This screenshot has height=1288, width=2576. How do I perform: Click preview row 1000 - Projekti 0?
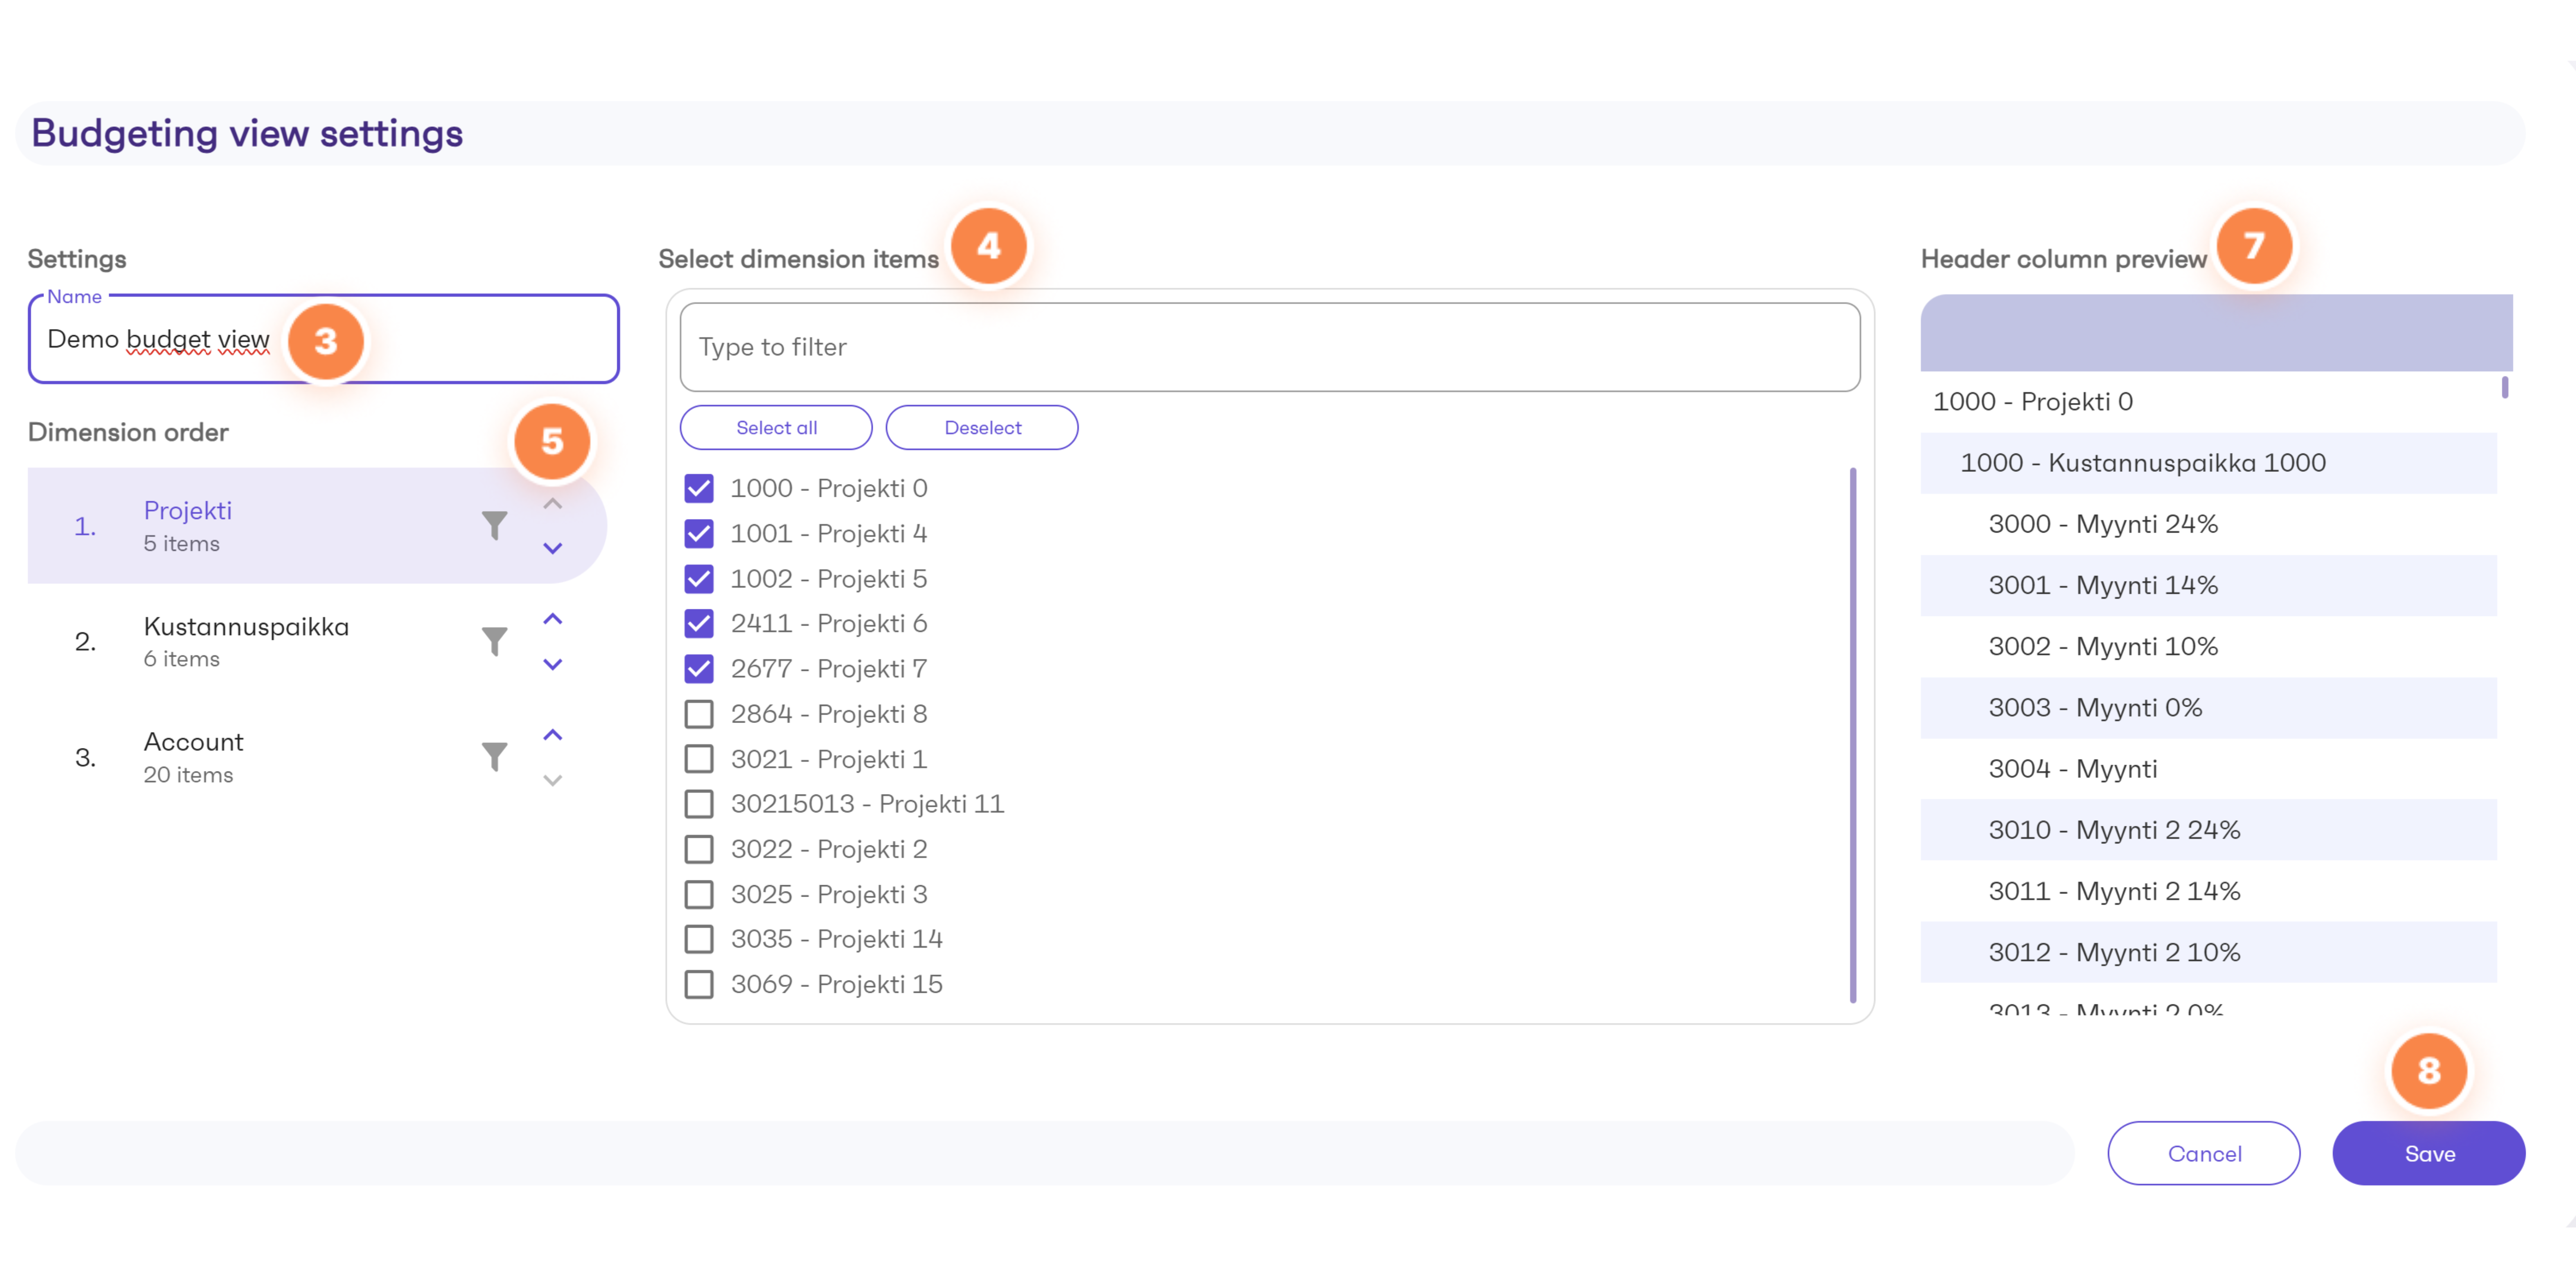point(2208,402)
